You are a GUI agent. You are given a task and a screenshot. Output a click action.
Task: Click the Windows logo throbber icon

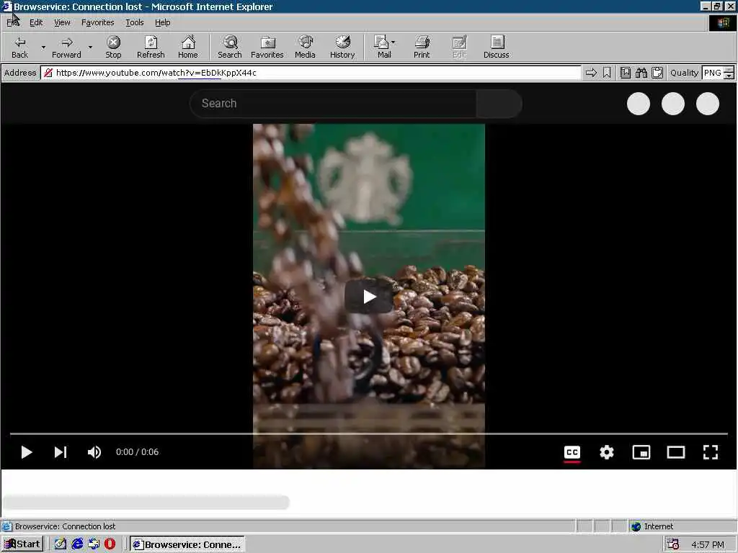(x=723, y=22)
